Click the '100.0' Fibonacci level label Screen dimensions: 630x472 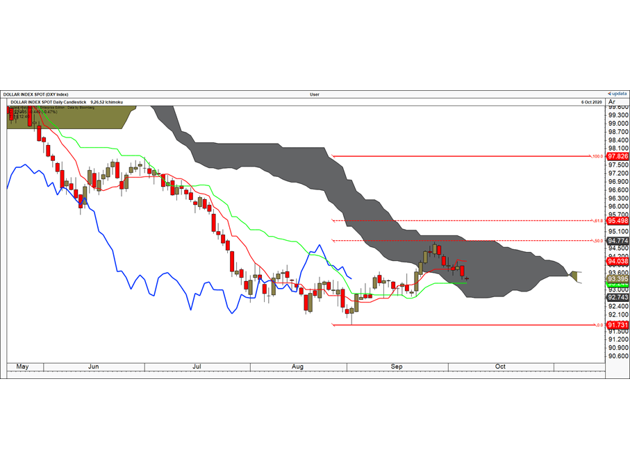[x=598, y=157]
